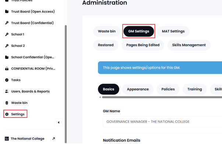Image resolution: width=222 pixels, height=144 pixels.
Task: Open the Pages Being Edited tab
Action: tap(143, 45)
